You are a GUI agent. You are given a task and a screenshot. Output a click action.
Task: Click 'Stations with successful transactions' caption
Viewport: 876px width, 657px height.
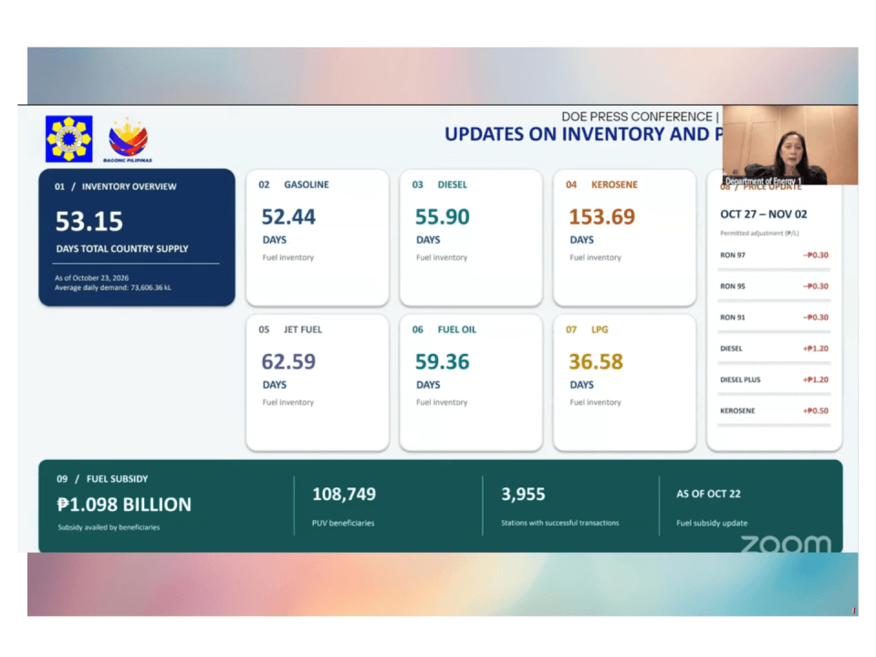pos(559,523)
